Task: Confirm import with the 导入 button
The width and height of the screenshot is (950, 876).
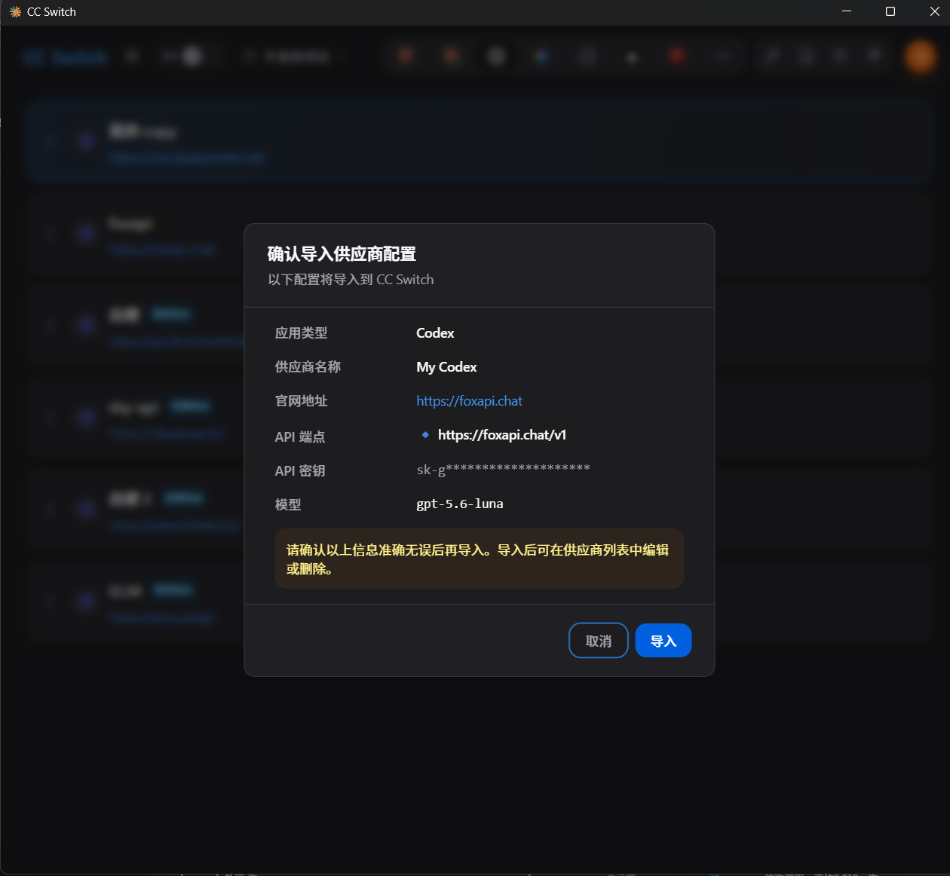Action: click(663, 641)
